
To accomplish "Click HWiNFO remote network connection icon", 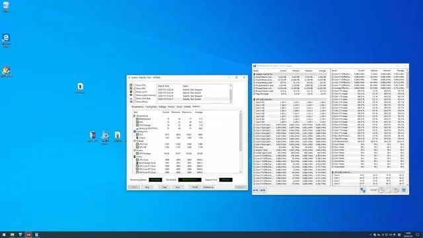I will coord(363,190).
